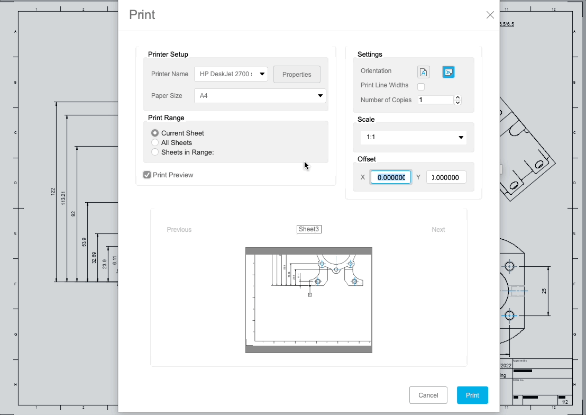This screenshot has width=586, height=415.
Task: Select portrait orientation icon
Action: pyautogui.click(x=423, y=71)
